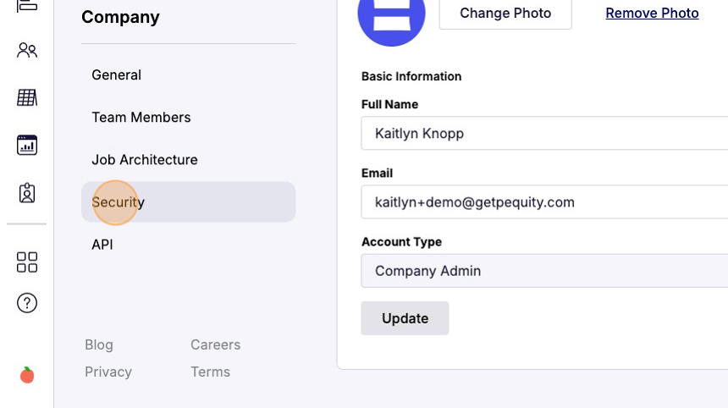Open the Team Members section
The height and width of the screenshot is (408, 728).
pos(141,118)
